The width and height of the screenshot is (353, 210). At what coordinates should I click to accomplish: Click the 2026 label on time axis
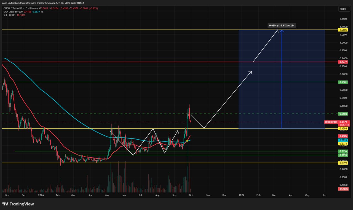(x=41, y=195)
